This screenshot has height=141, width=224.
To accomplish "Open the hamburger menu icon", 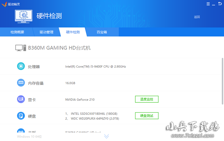I will tap(208, 4).
